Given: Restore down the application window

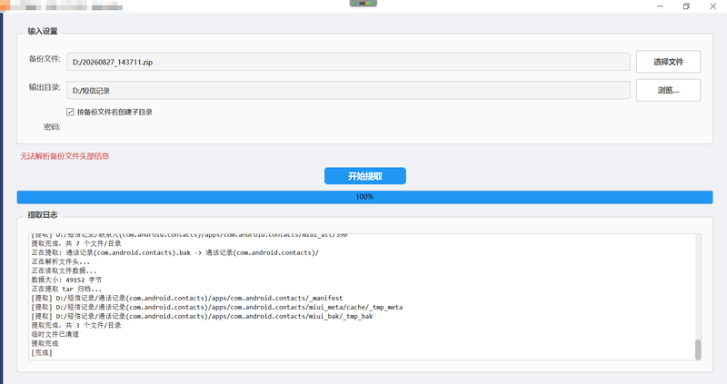Looking at the screenshot, I should pyautogui.click(x=687, y=6).
